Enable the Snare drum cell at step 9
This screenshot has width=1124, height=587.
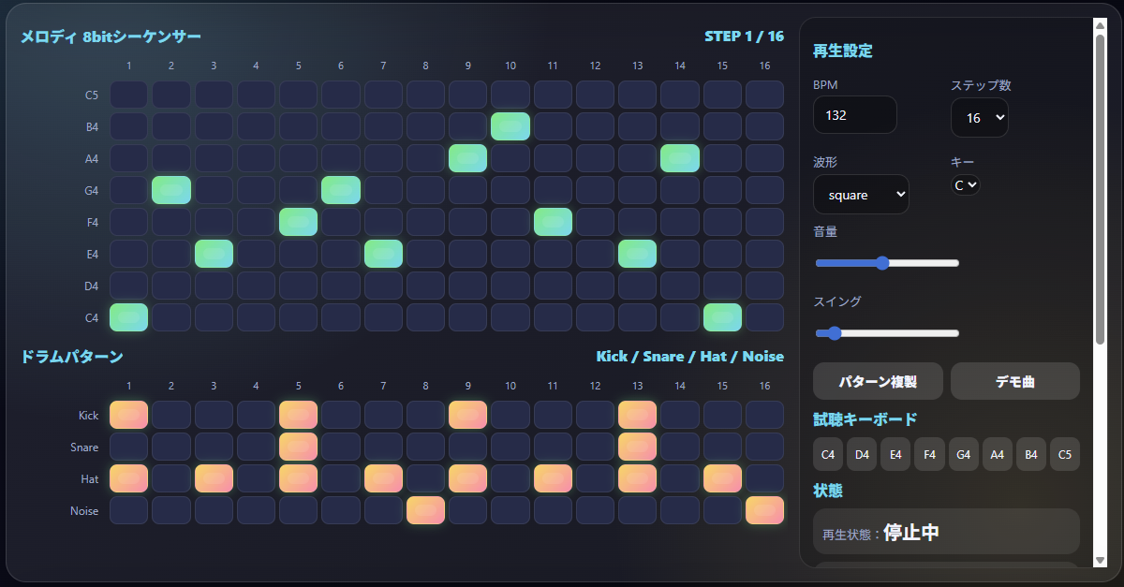tap(467, 447)
